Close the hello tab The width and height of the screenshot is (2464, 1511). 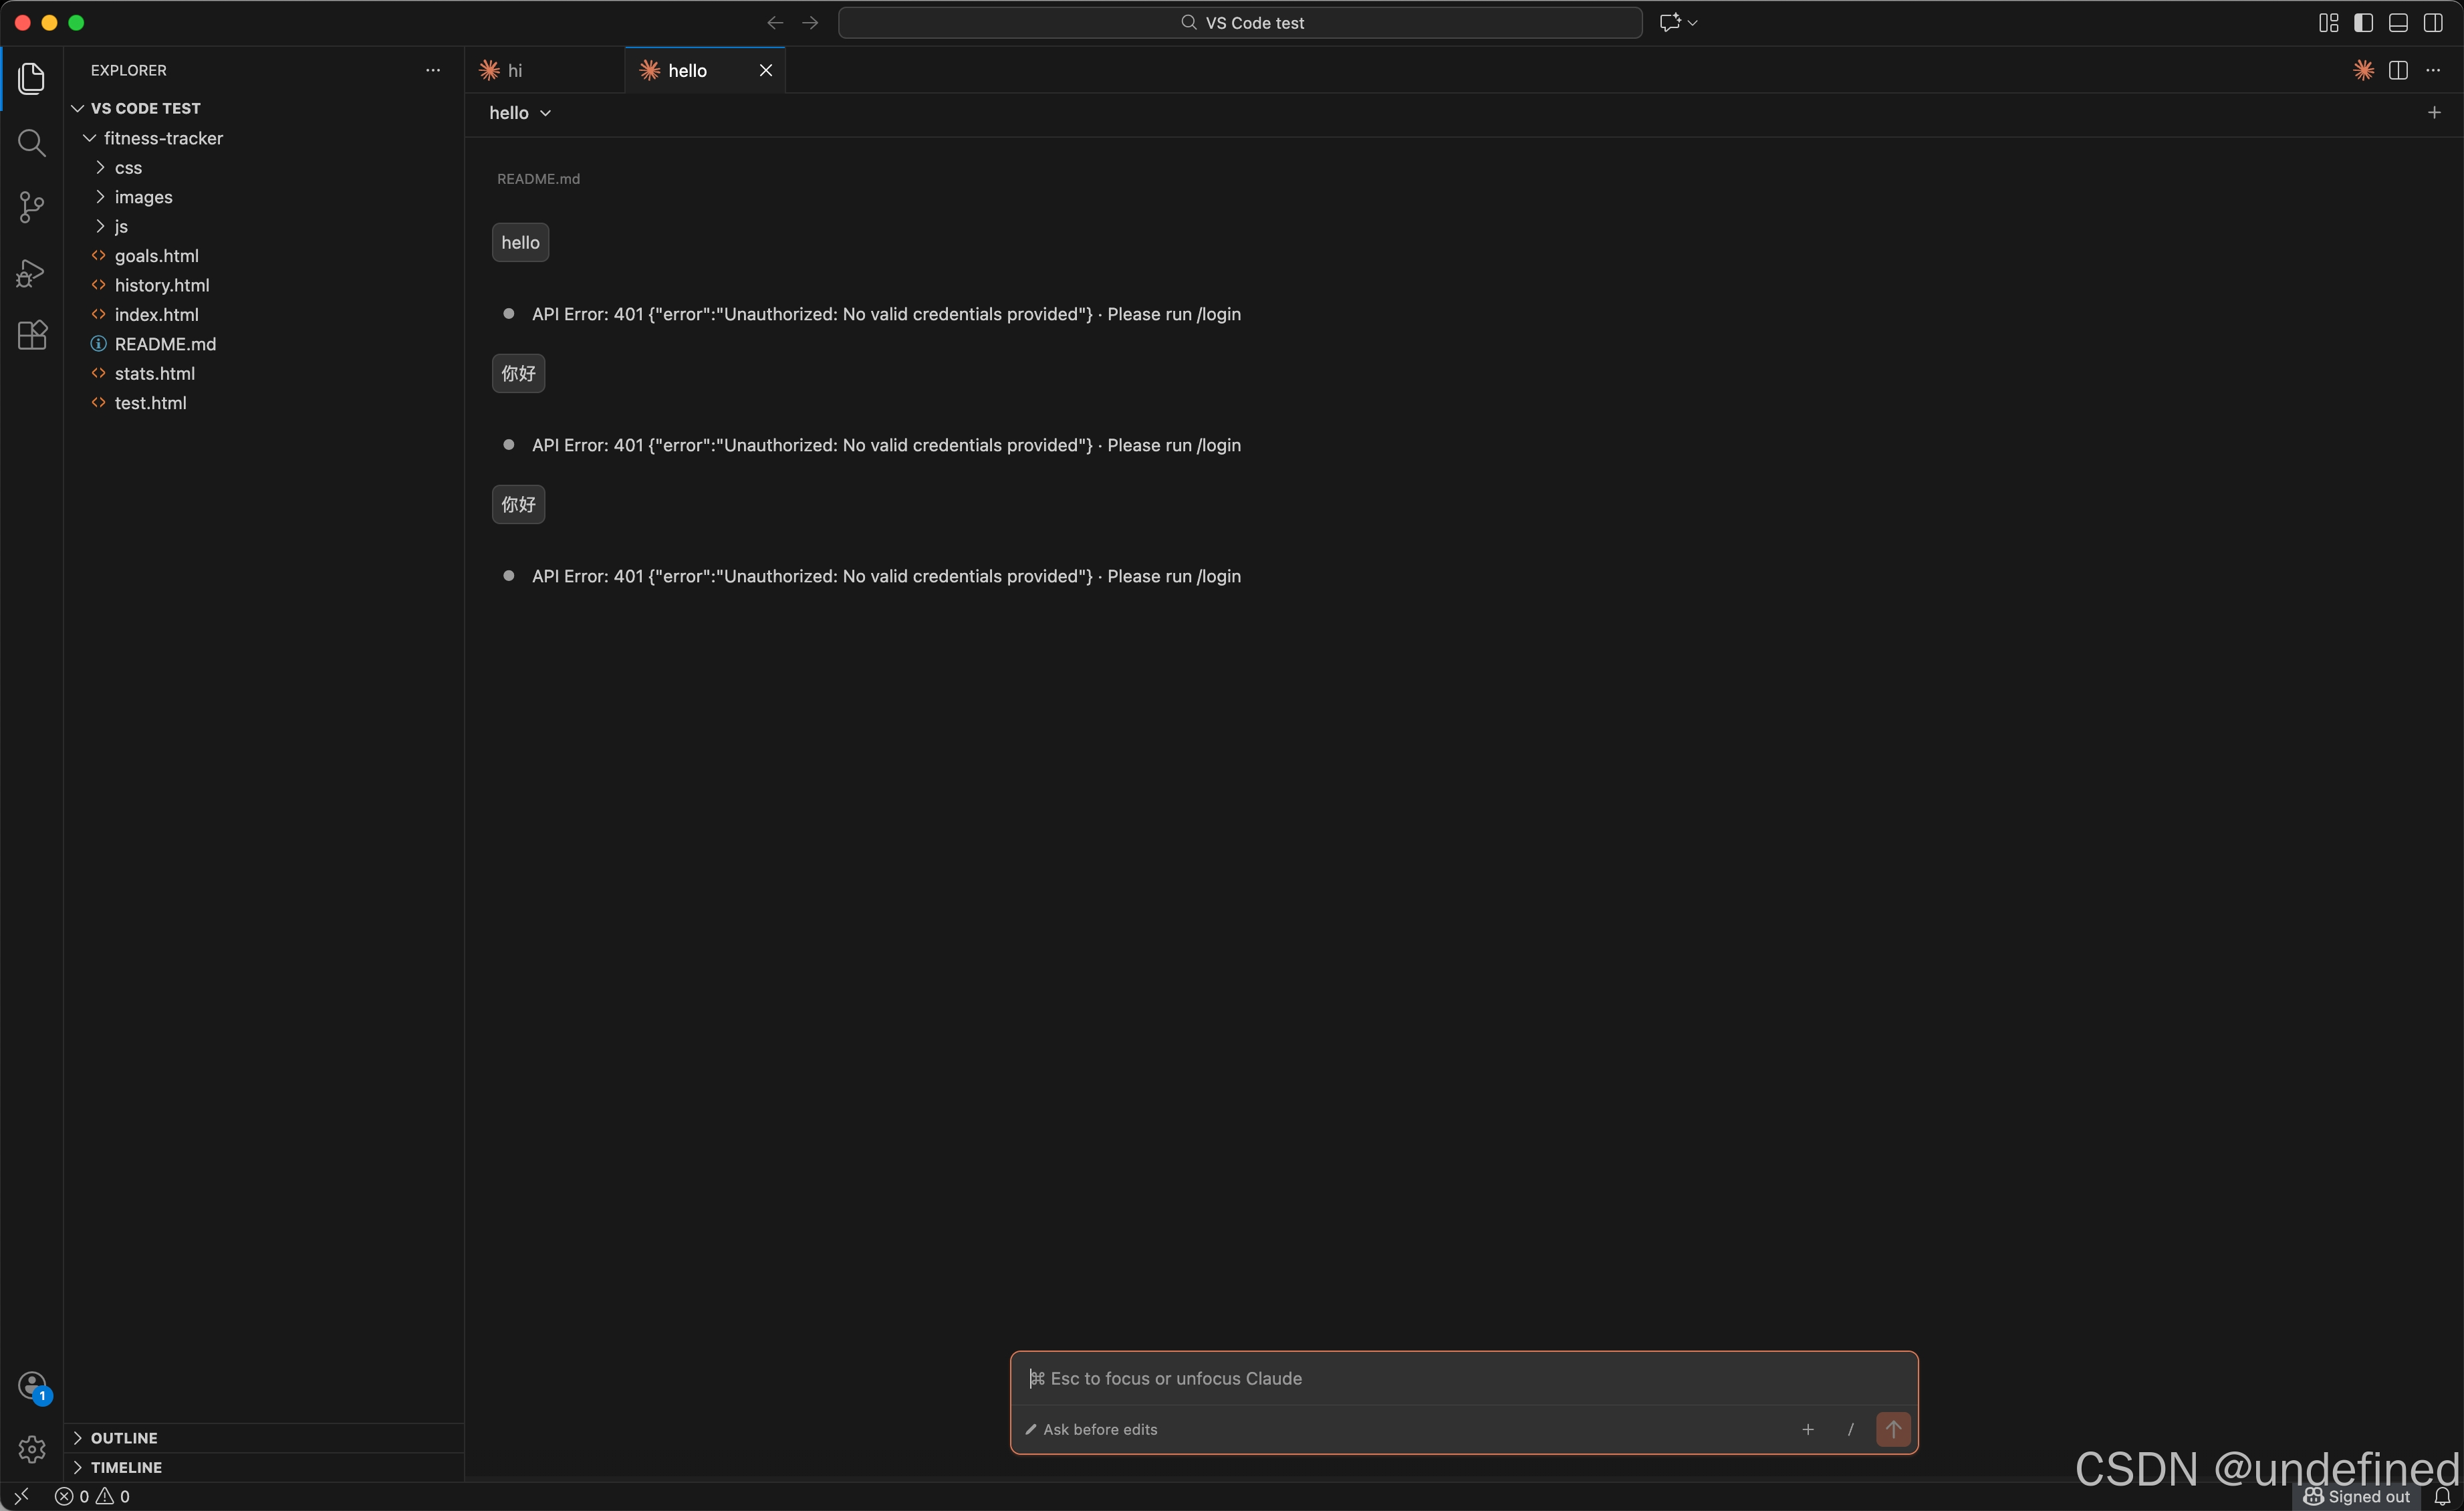(x=766, y=70)
